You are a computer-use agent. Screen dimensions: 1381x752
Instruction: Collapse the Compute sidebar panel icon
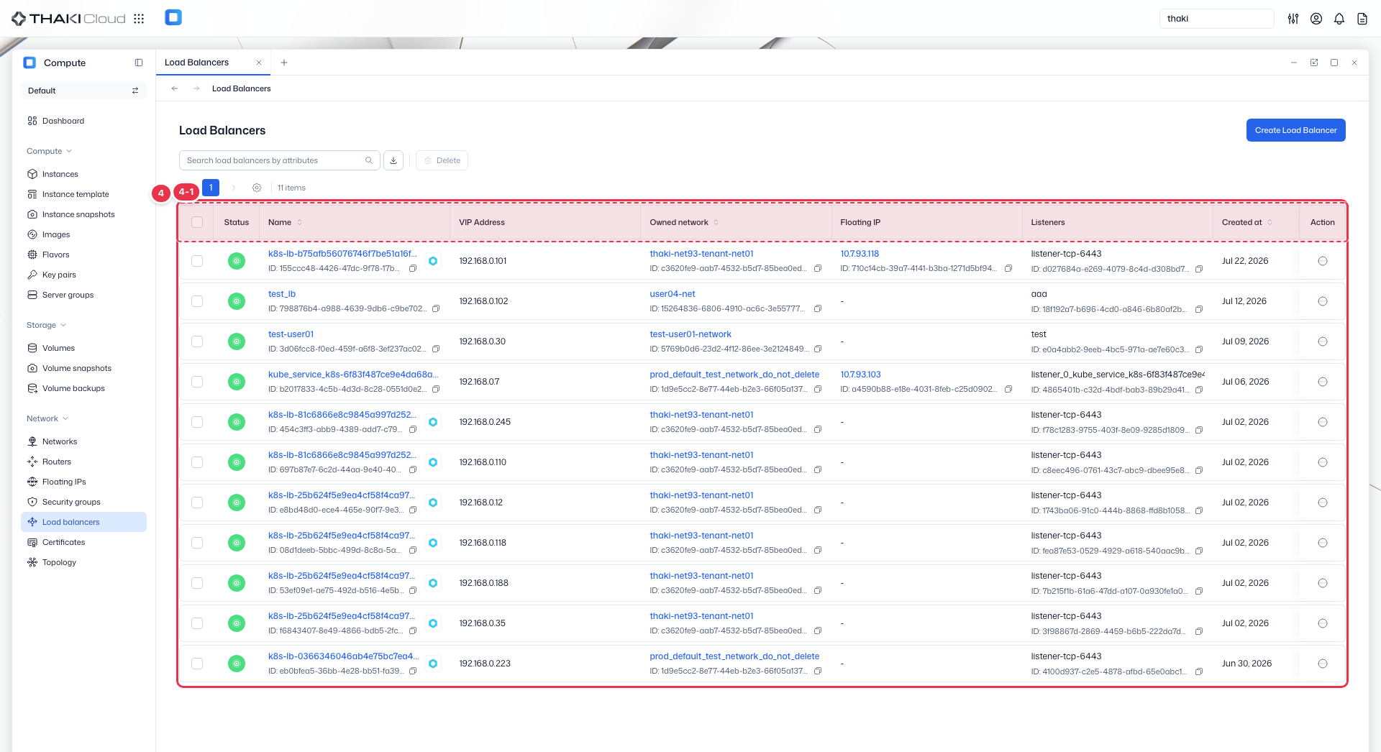pos(139,63)
